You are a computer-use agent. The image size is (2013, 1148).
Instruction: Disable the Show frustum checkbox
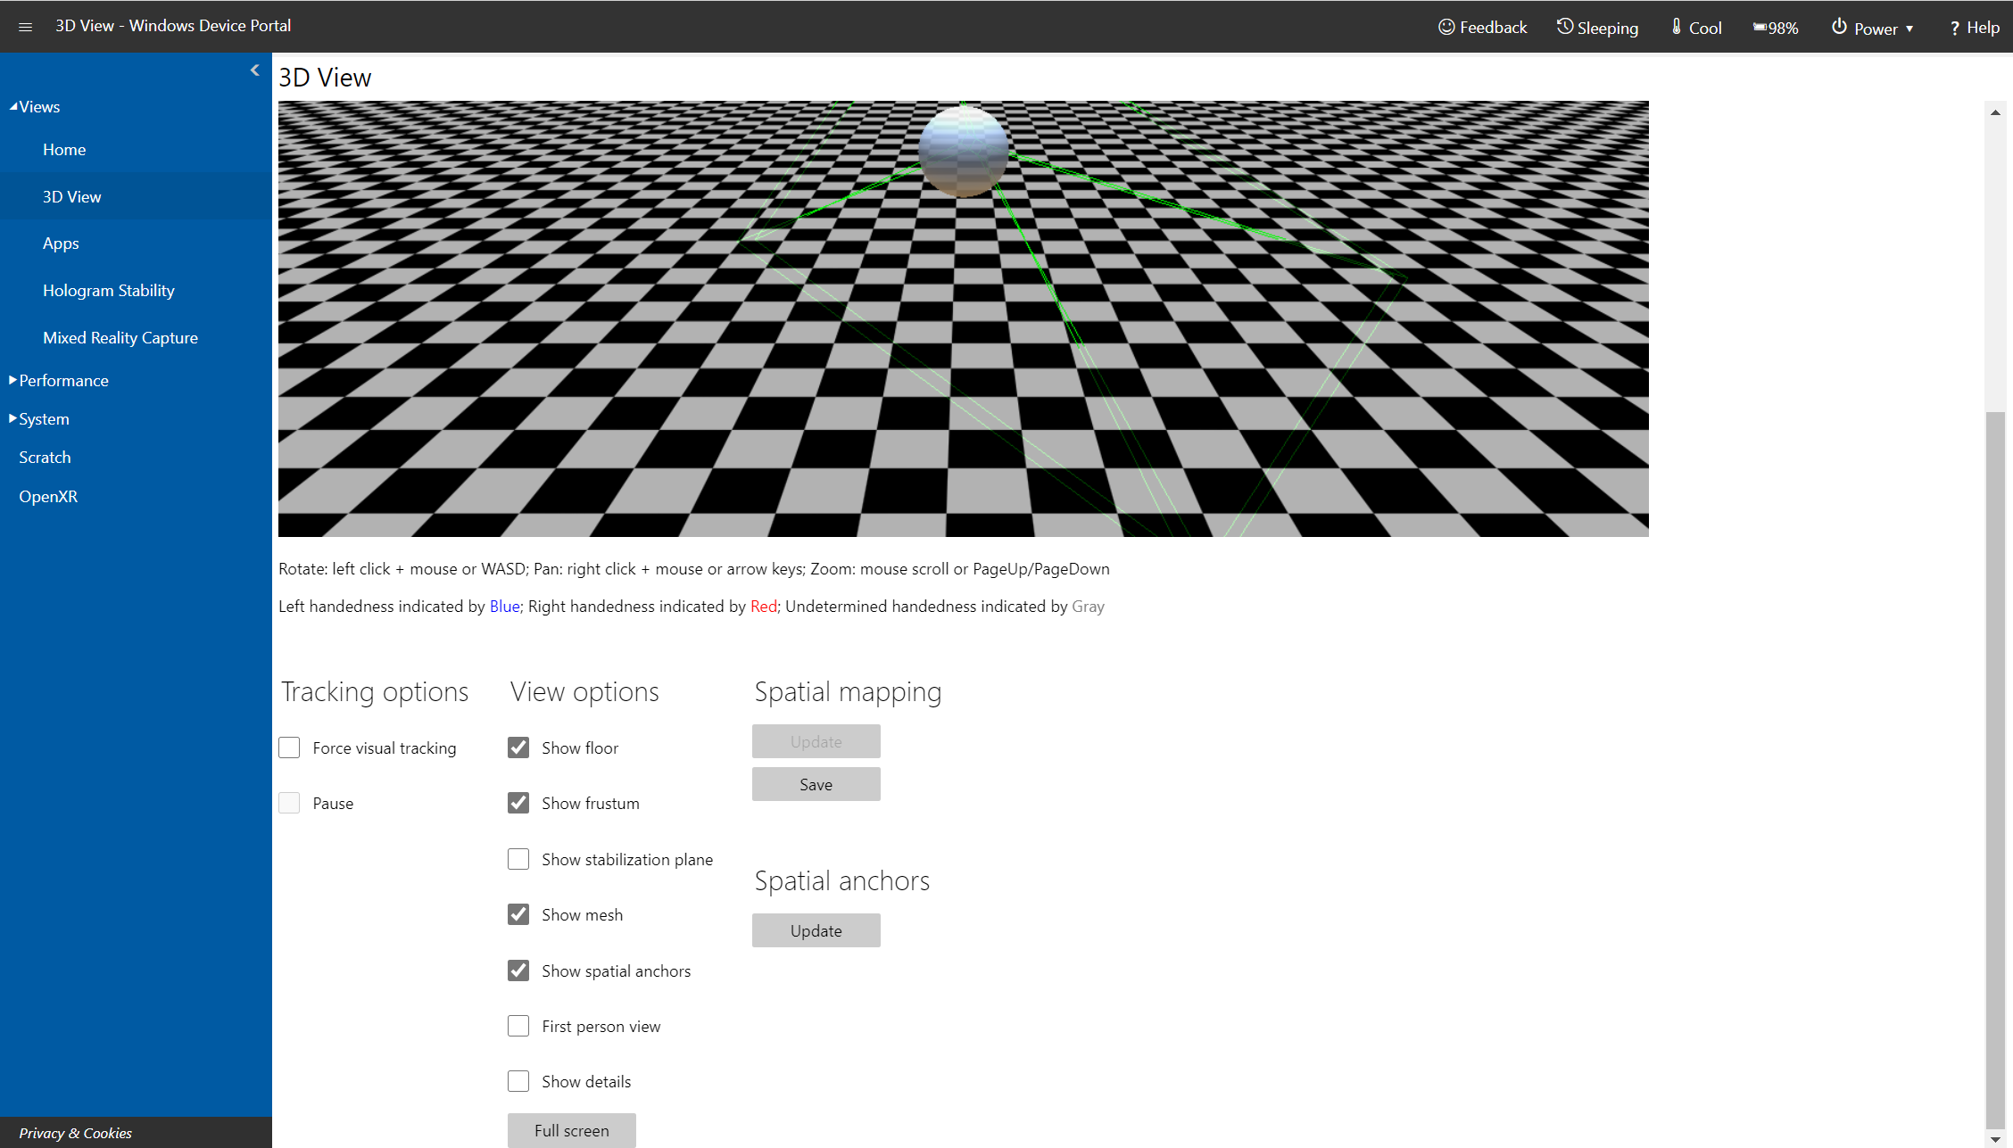coord(520,803)
